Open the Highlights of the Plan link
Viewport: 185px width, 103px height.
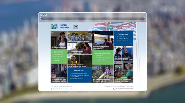pyautogui.click(x=101, y=60)
